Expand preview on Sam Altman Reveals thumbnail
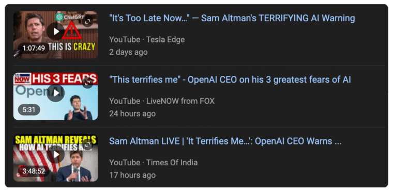The image size is (393, 191). point(87,145)
